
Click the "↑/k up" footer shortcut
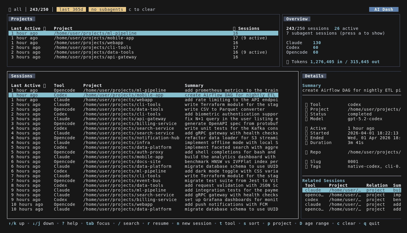[17, 223]
